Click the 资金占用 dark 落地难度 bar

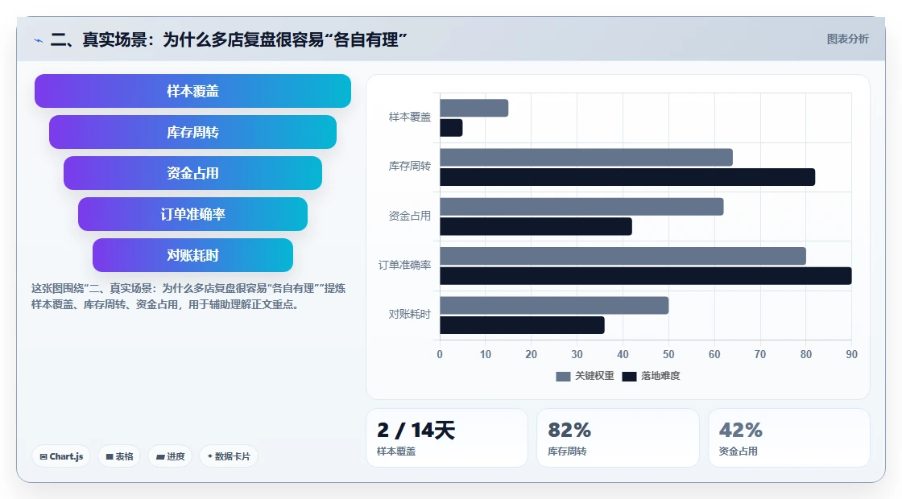tap(536, 226)
